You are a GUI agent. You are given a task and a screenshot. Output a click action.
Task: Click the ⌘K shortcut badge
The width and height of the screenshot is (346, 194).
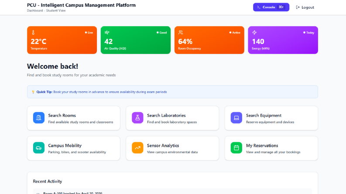tap(281, 7)
